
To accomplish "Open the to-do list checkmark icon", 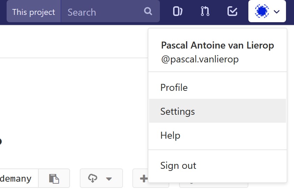I will point(232,11).
